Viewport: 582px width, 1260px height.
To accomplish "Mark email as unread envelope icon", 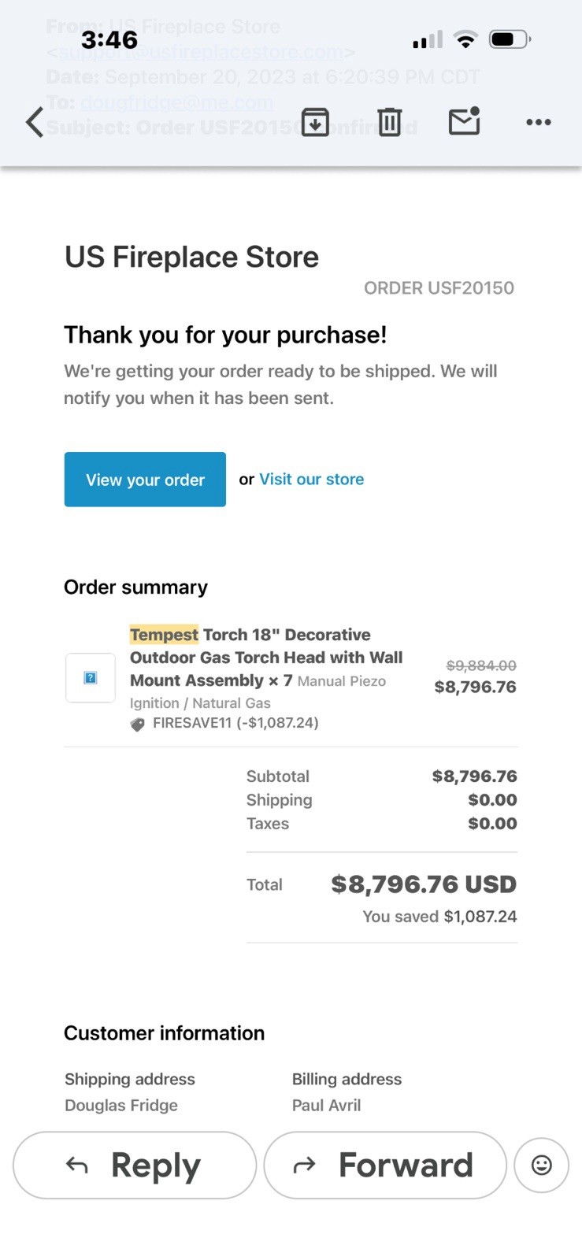I will pos(464,121).
